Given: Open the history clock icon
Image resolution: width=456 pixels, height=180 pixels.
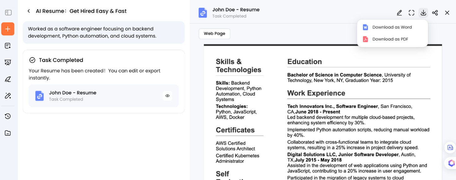Looking at the screenshot, I should (x=8, y=116).
